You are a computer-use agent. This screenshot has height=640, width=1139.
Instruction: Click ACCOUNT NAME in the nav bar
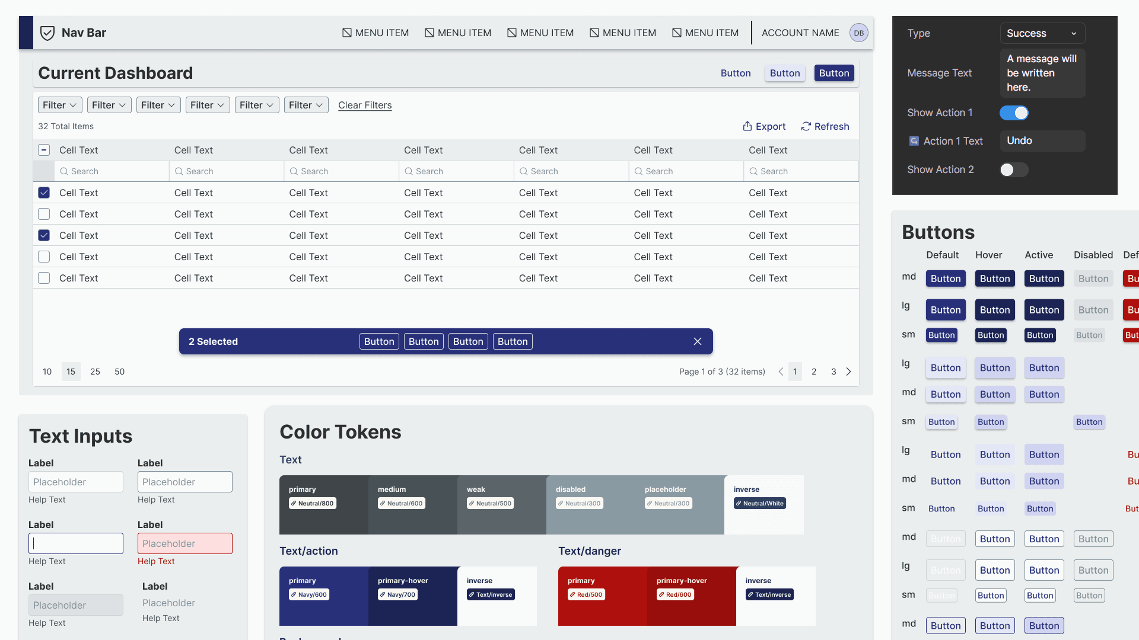coord(800,33)
